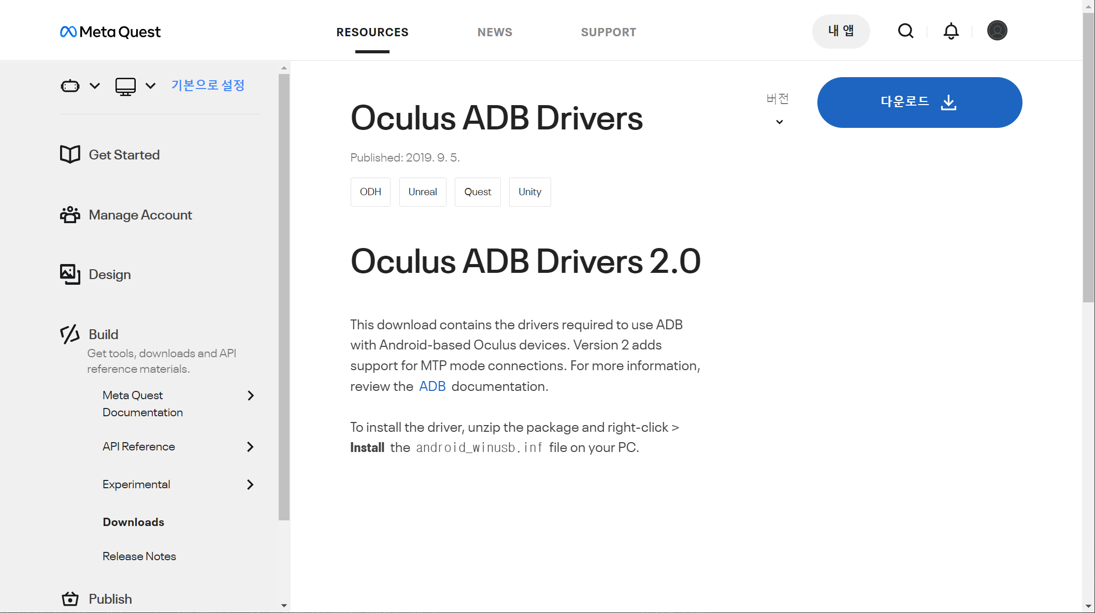
Task: Expand the API Reference submenu
Action: click(251, 447)
